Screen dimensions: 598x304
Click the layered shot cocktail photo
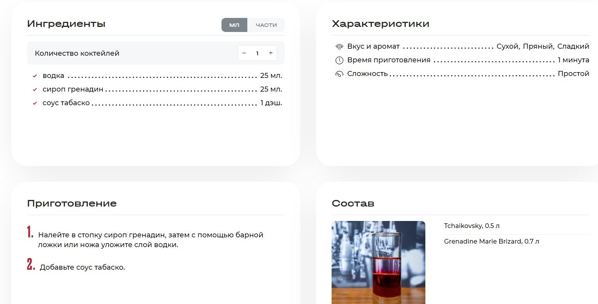(378, 262)
